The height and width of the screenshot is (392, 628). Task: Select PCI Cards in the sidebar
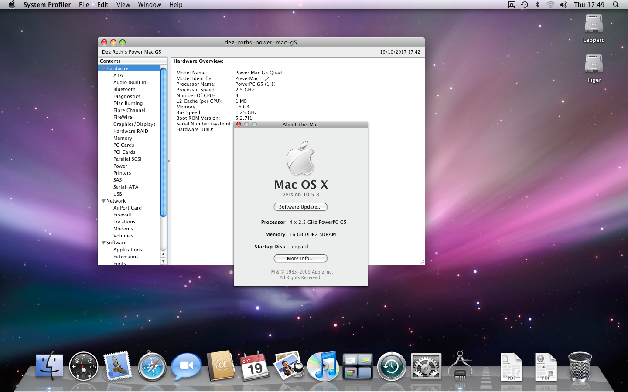124,152
